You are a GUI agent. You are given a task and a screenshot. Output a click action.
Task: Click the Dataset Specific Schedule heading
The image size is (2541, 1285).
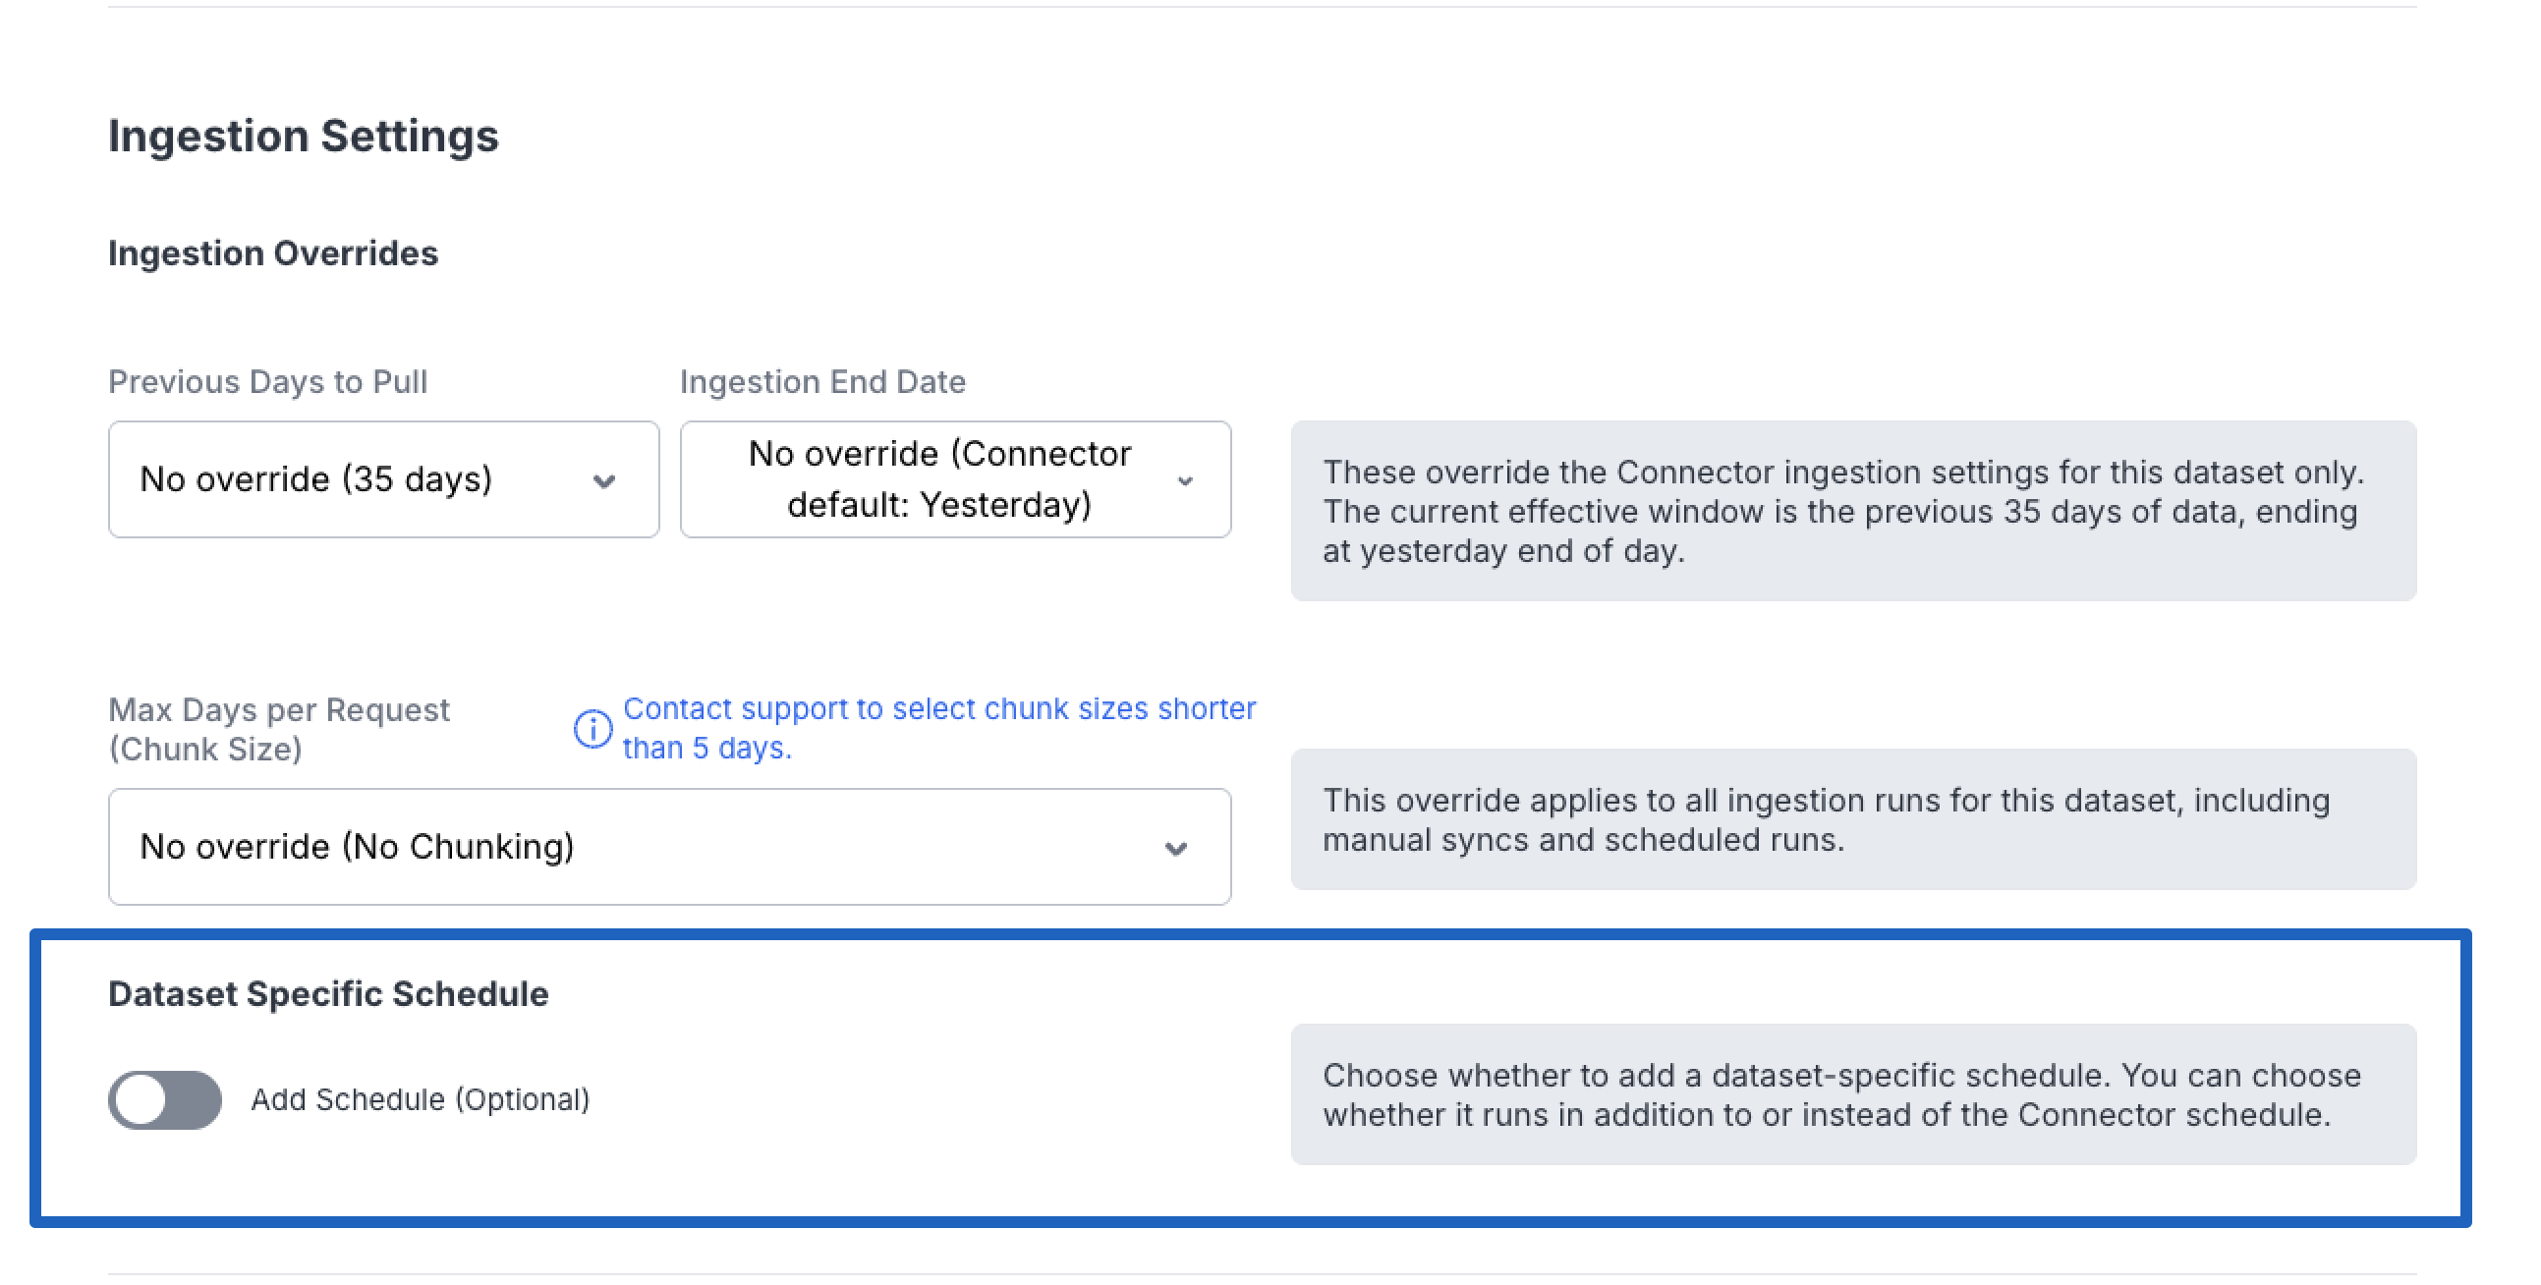tap(327, 993)
